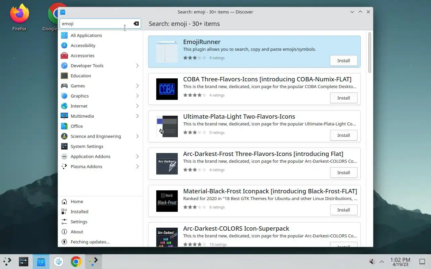Install Arc-Darkest-Frost Three-Flavors-Icons

coord(343,172)
